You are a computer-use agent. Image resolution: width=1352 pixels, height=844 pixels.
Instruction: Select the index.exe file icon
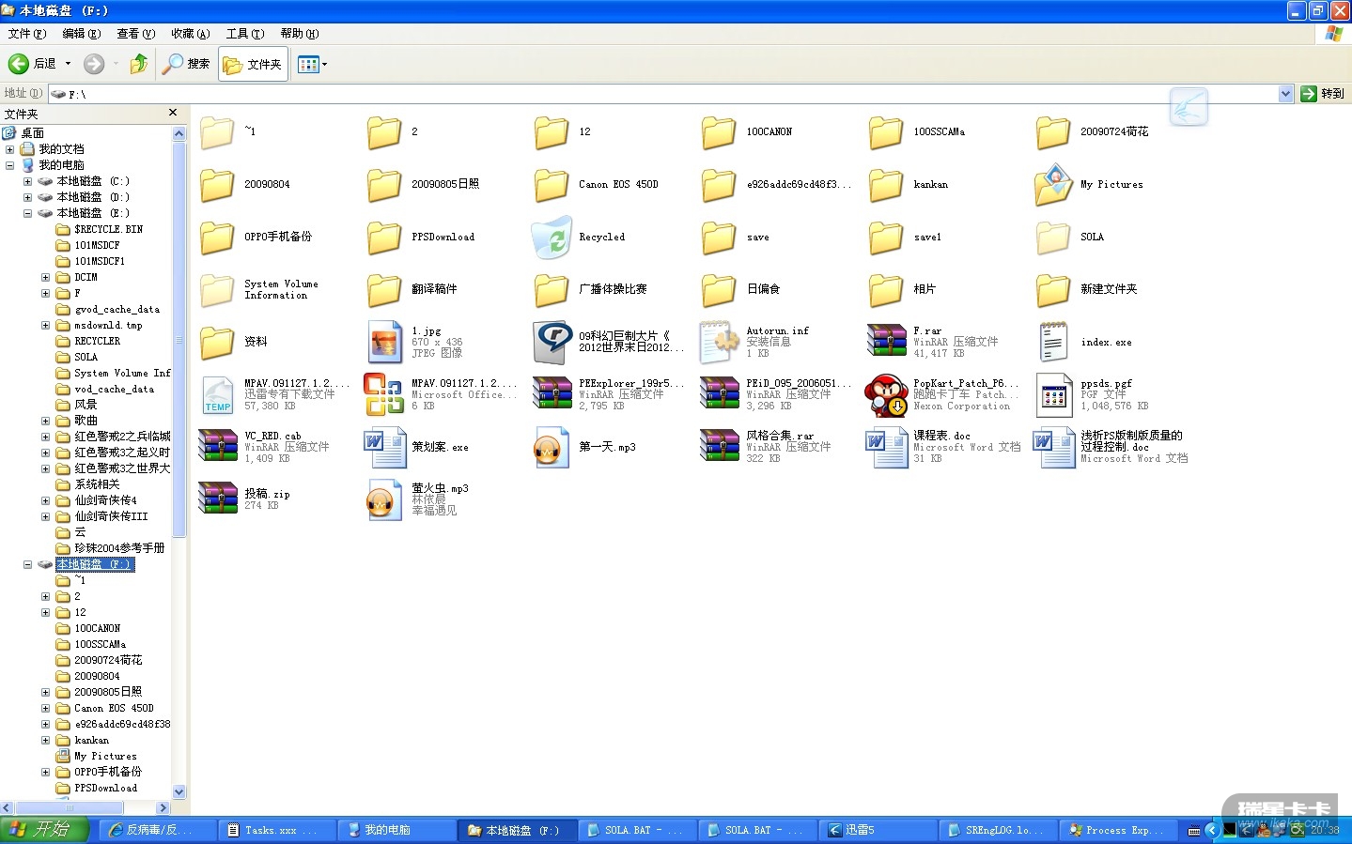click(1053, 342)
